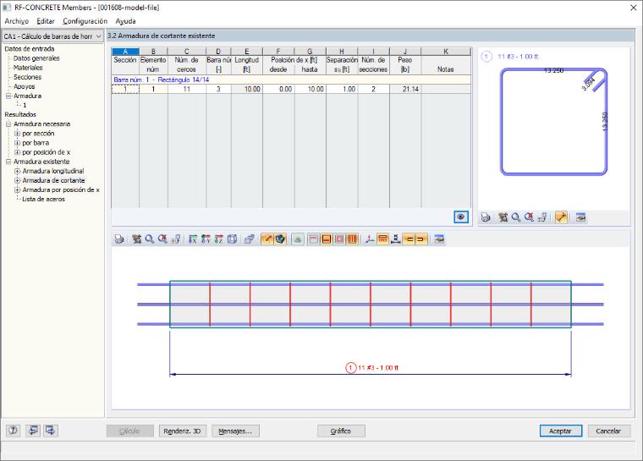Activate the zoom magnifier in the lower graphic toolbar
643x461 pixels.
150,239
